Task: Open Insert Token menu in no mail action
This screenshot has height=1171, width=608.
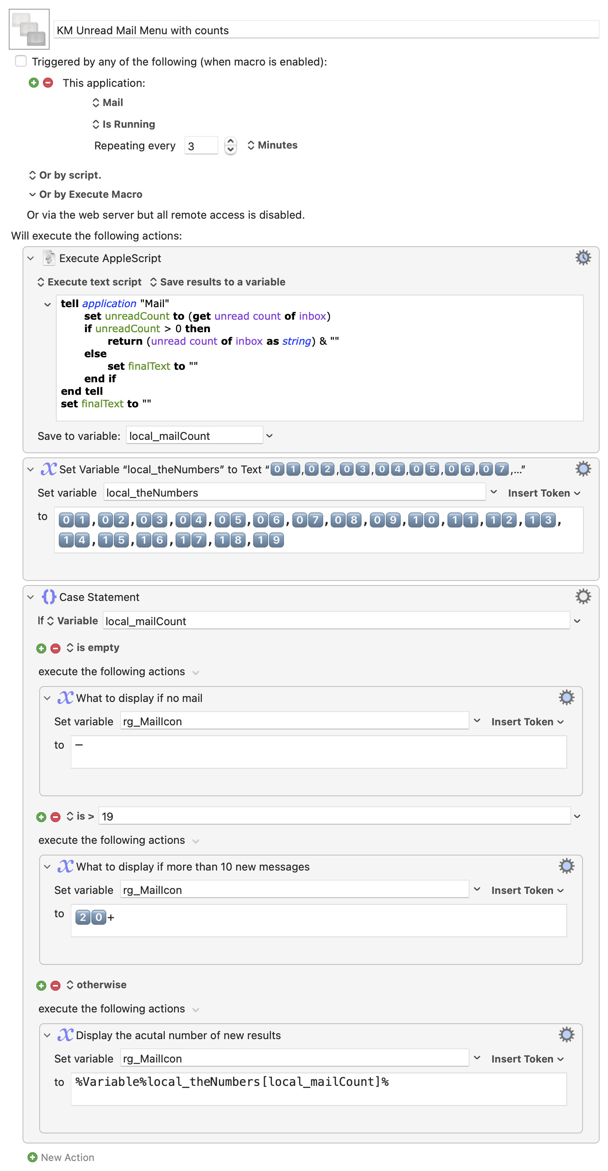Action: coord(527,722)
